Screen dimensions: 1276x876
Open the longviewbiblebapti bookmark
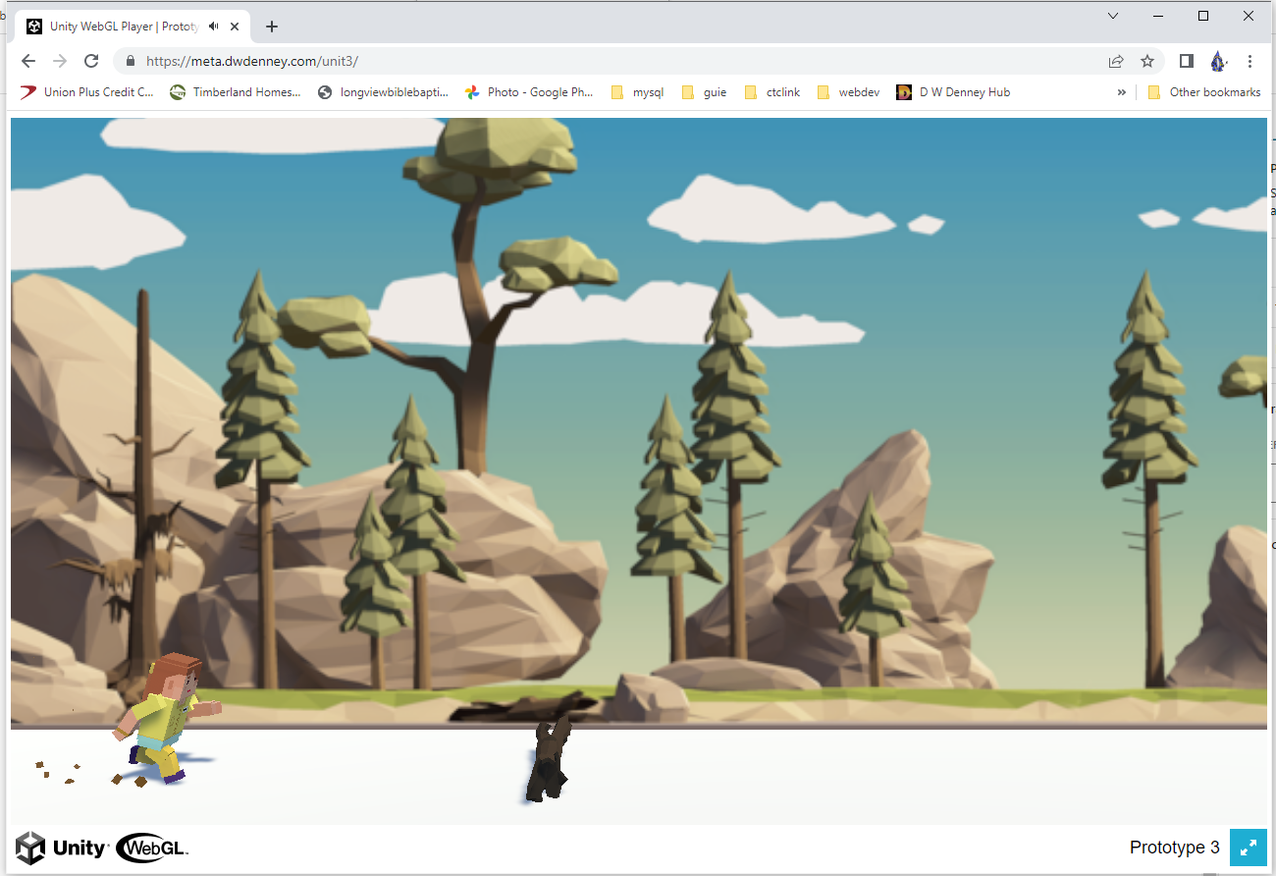[x=383, y=92]
